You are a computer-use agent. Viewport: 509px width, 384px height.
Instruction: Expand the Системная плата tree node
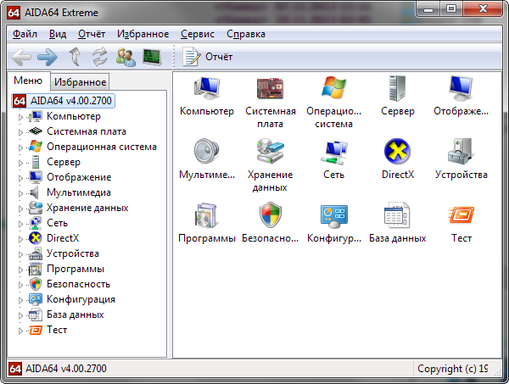click(21, 132)
